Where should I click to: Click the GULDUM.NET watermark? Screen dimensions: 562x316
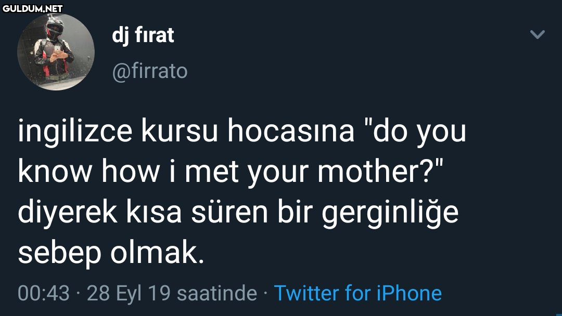point(32,8)
